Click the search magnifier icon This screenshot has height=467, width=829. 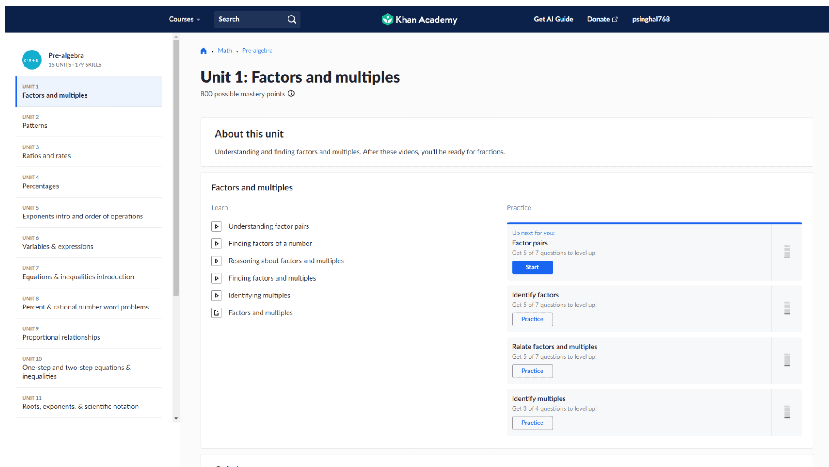coord(292,19)
